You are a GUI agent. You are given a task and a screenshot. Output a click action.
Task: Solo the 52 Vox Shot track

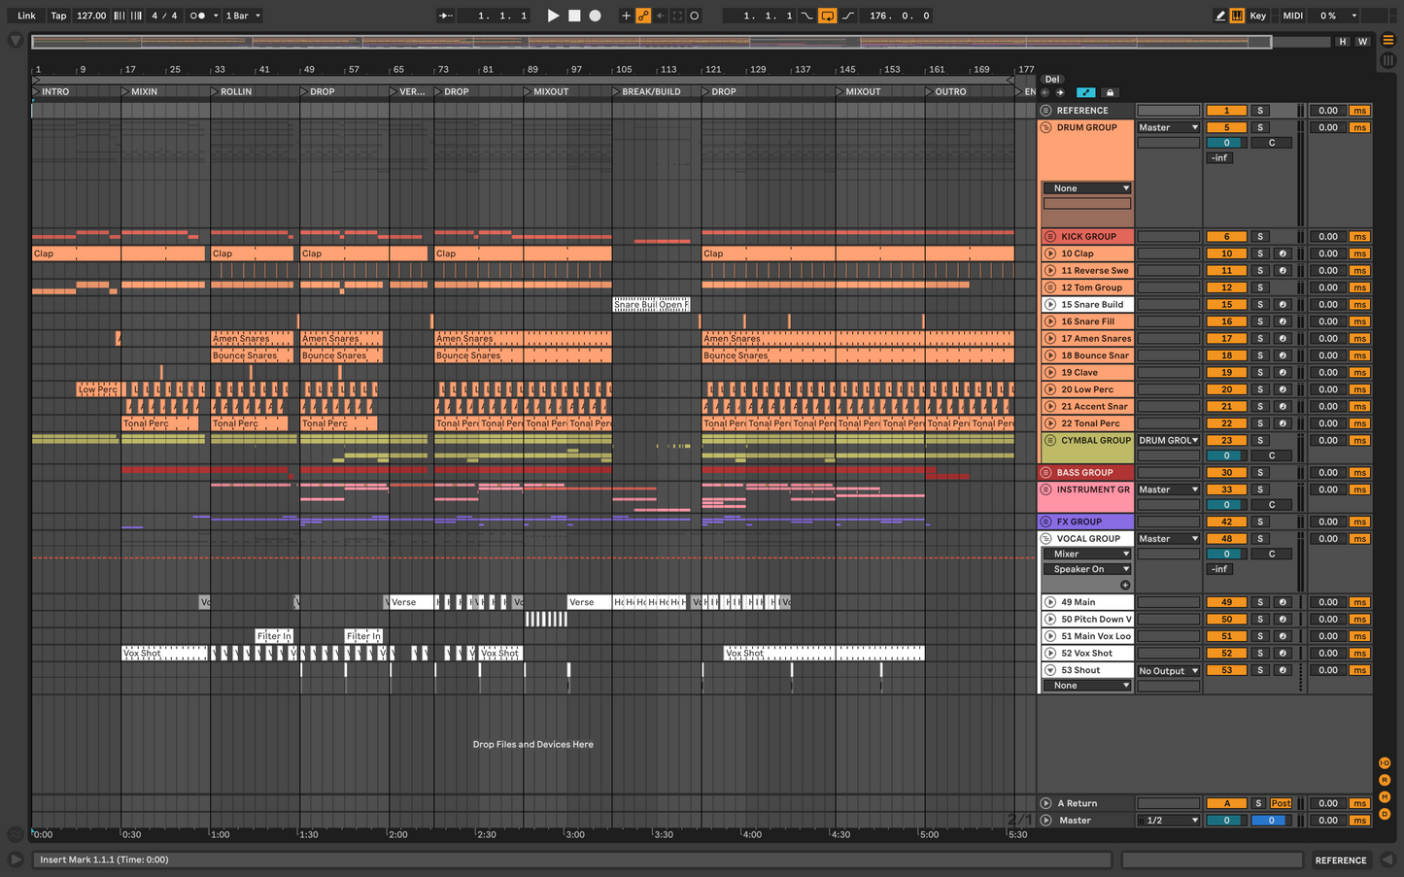(1259, 653)
